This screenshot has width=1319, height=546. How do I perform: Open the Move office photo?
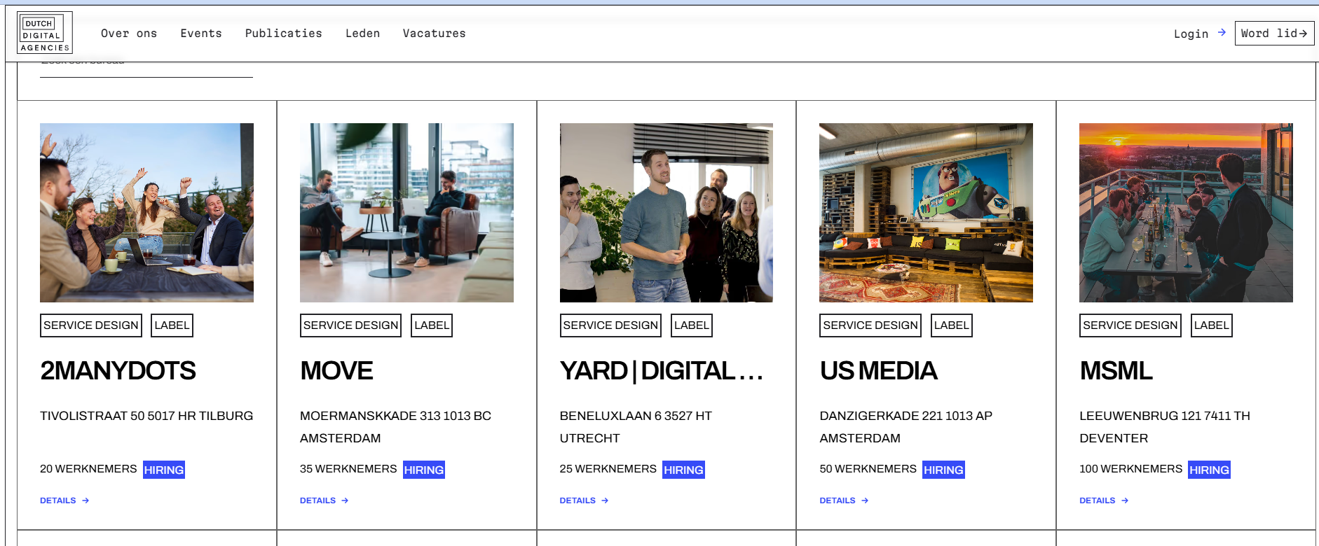click(x=406, y=213)
